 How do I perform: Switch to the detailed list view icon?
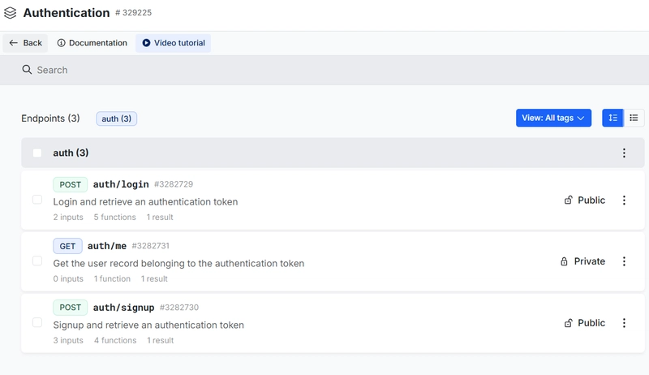tap(612, 118)
